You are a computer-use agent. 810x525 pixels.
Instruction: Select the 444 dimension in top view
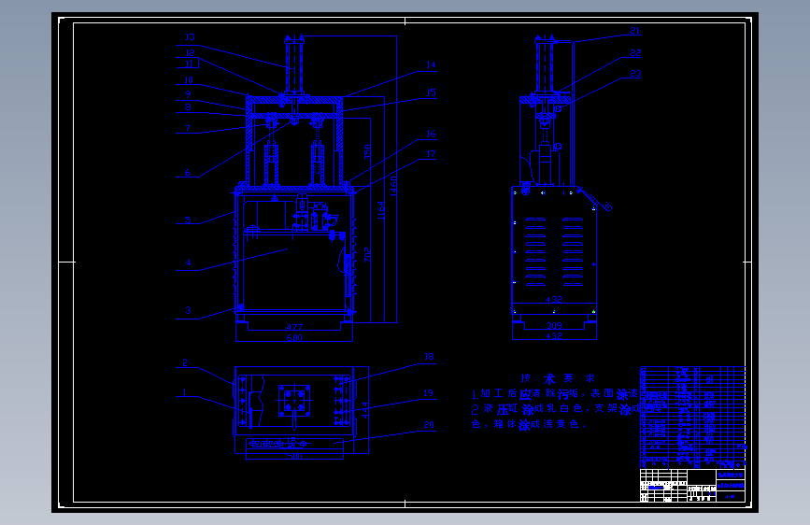(x=364, y=410)
